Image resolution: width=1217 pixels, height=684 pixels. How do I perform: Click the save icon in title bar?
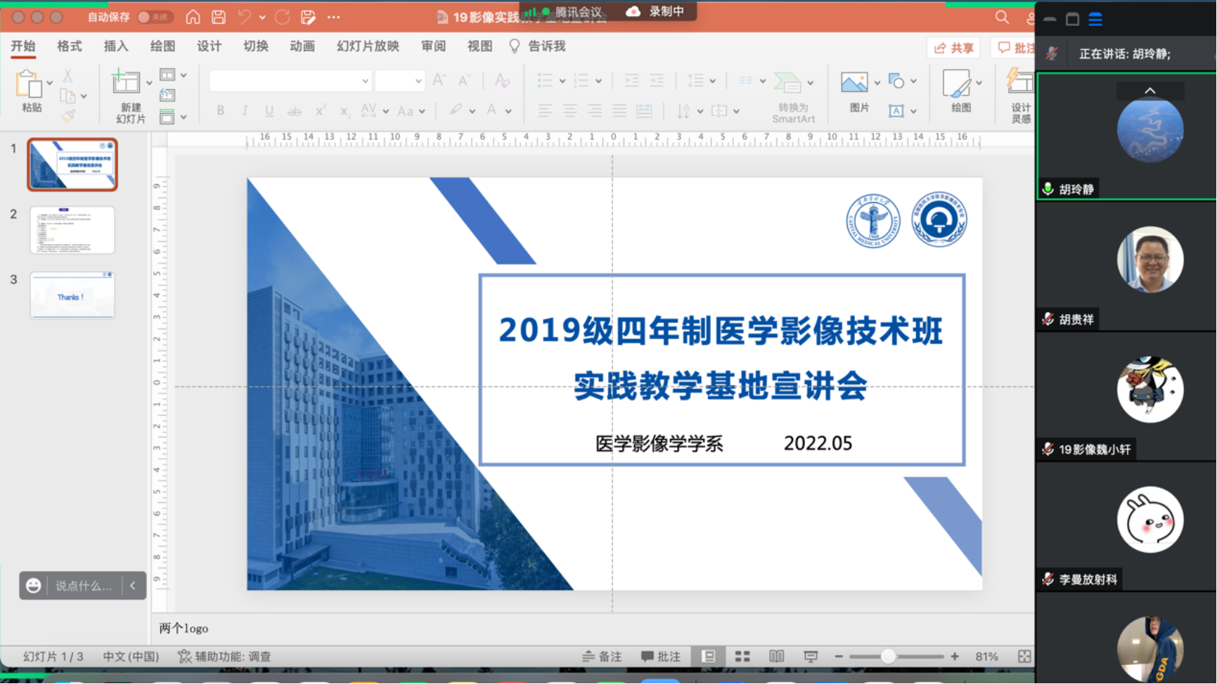219,17
